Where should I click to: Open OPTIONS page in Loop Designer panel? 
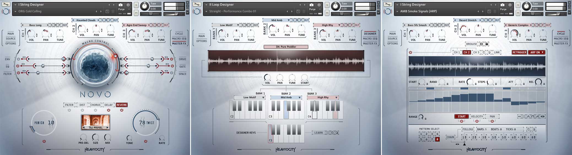point(202,41)
